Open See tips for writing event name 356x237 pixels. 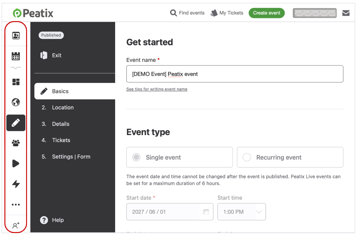(x=157, y=89)
